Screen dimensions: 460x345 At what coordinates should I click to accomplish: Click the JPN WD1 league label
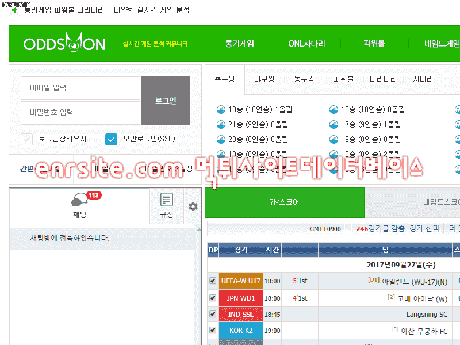click(240, 298)
